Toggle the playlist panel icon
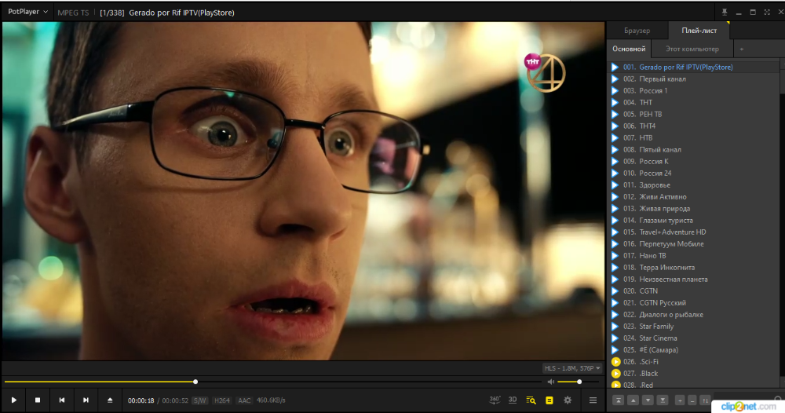 (x=549, y=400)
